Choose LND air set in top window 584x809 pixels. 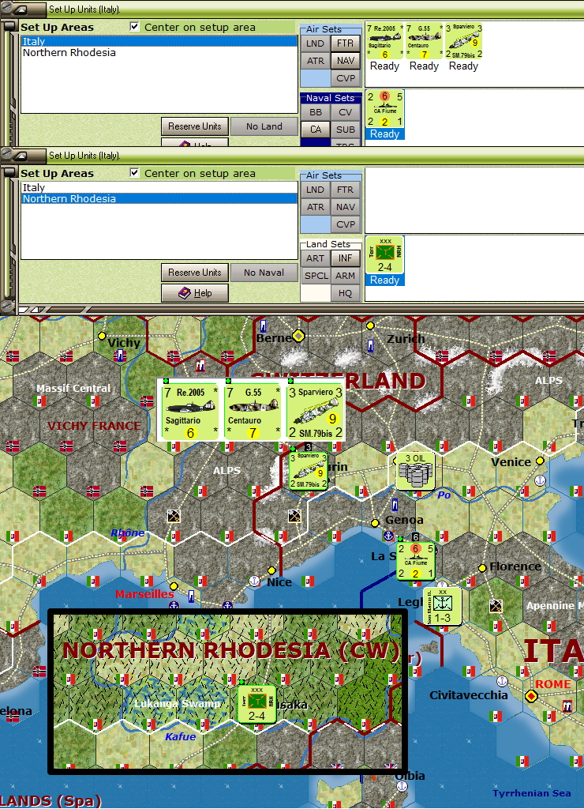point(316,43)
